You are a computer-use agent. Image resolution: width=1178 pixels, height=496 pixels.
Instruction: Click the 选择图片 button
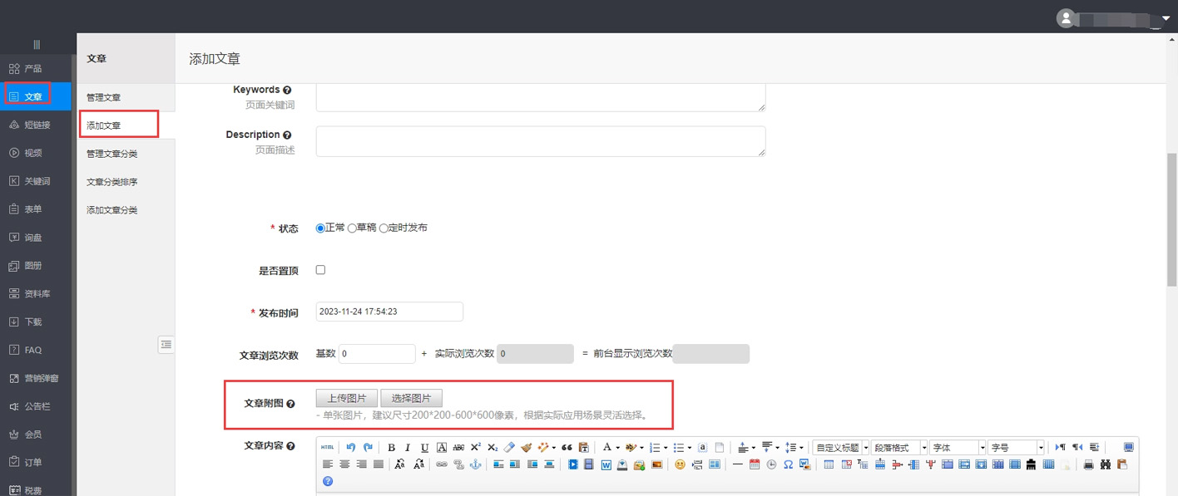point(411,398)
